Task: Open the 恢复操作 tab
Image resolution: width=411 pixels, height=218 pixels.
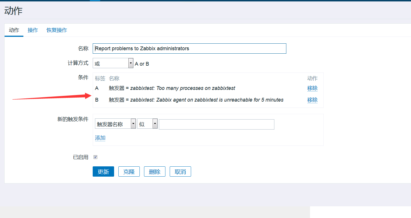Action: point(57,30)
